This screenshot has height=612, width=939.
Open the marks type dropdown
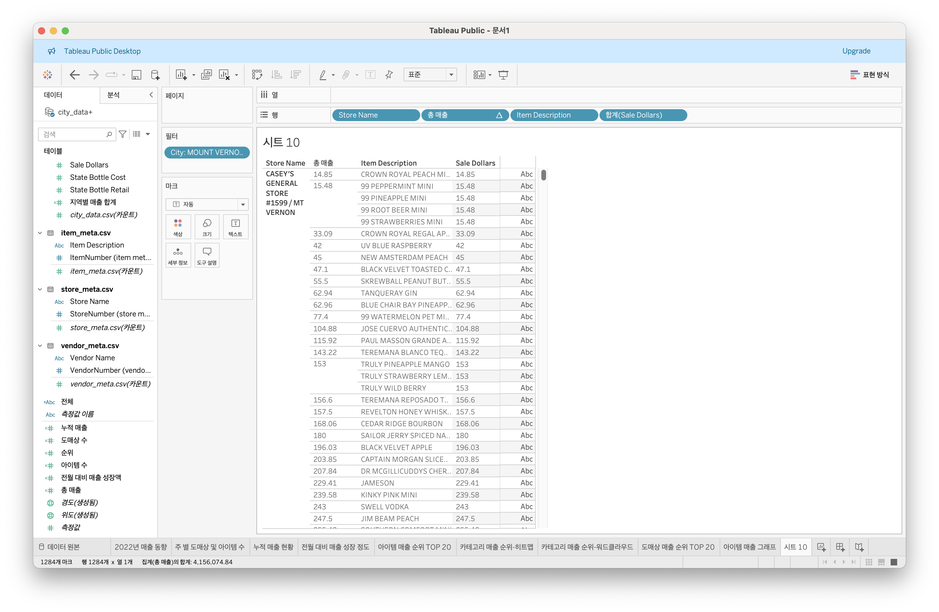tap(207, 204)
